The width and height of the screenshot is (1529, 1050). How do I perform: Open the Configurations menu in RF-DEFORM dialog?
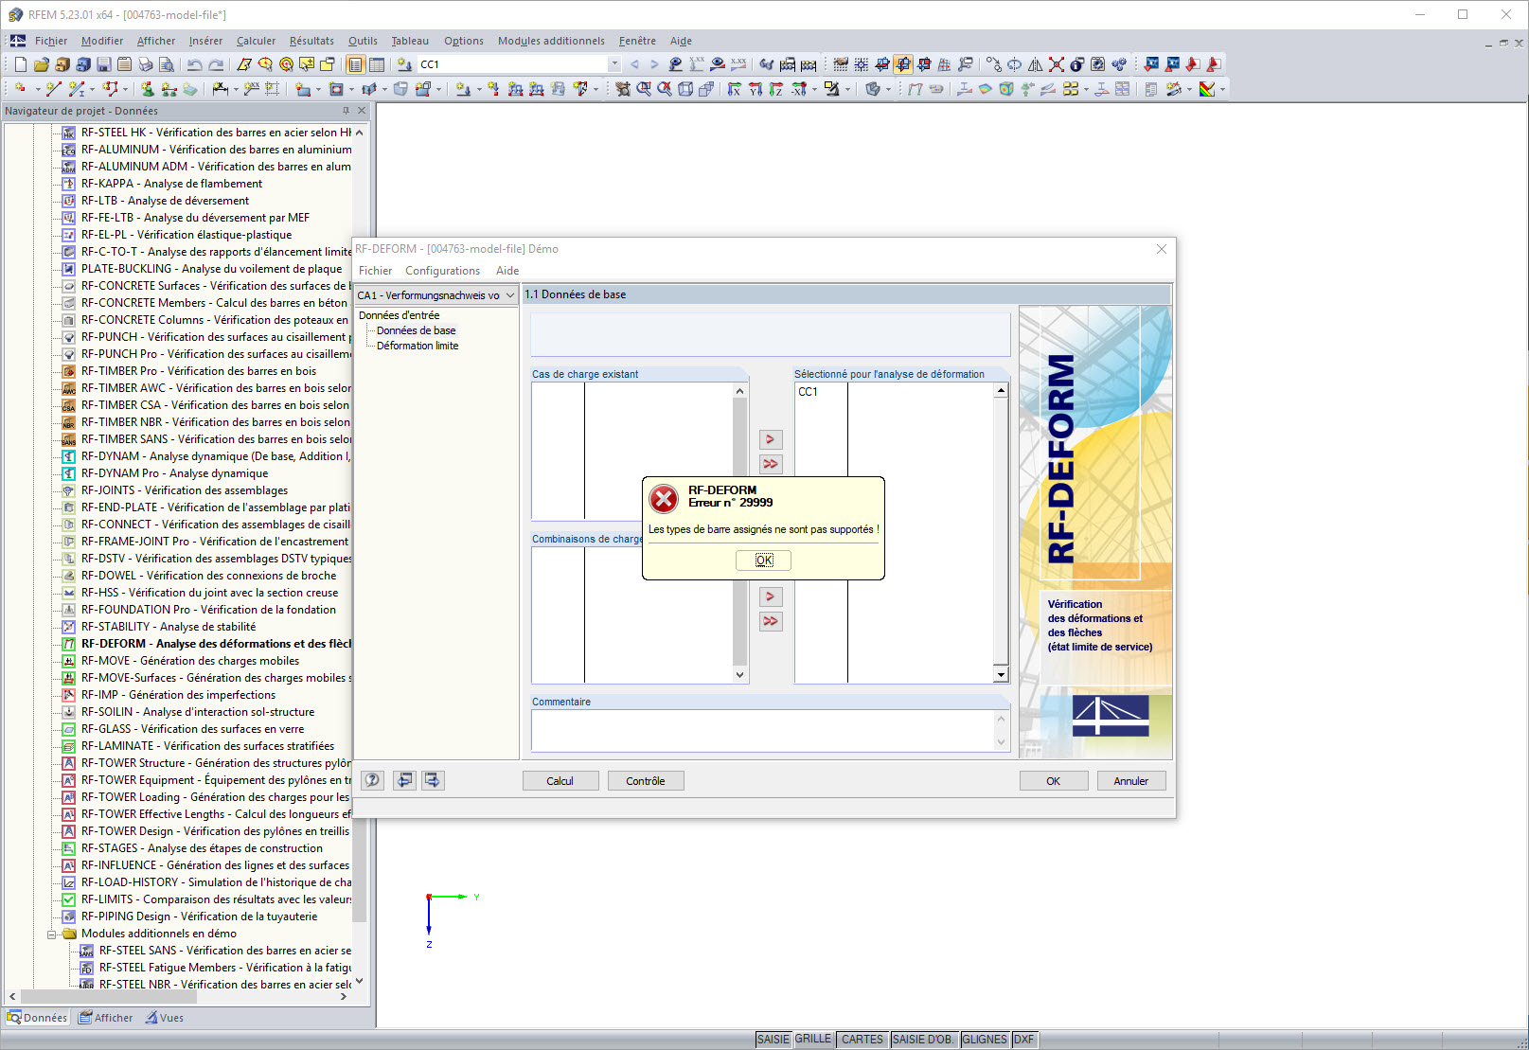tap(443, 271)
